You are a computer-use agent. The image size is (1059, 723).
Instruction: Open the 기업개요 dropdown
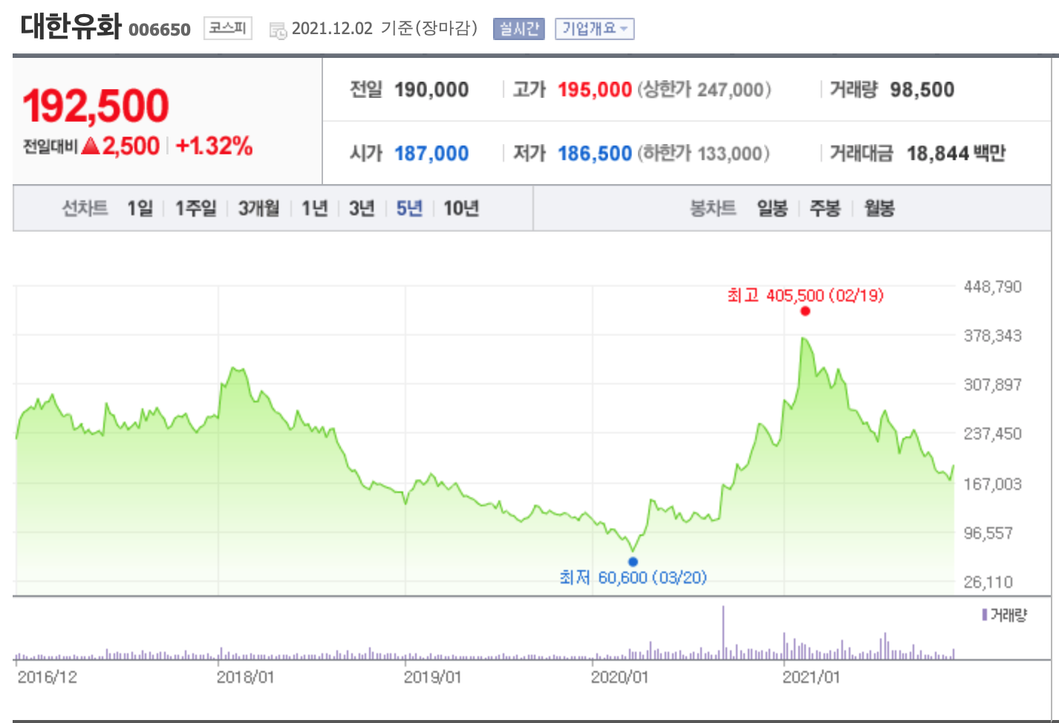594,29
